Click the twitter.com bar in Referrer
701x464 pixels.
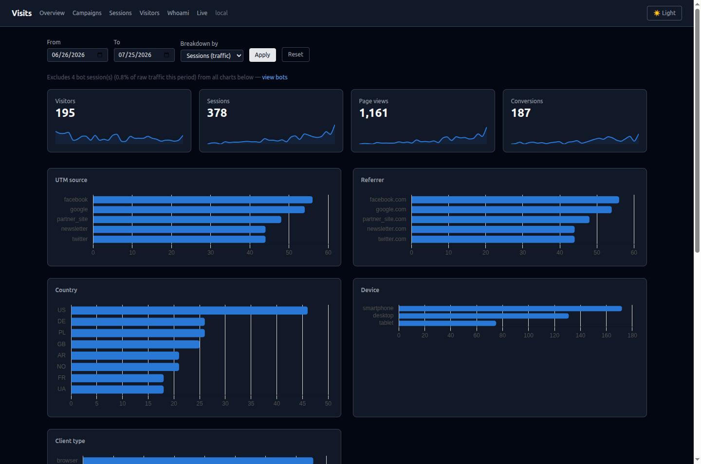[x=493, y=240]
